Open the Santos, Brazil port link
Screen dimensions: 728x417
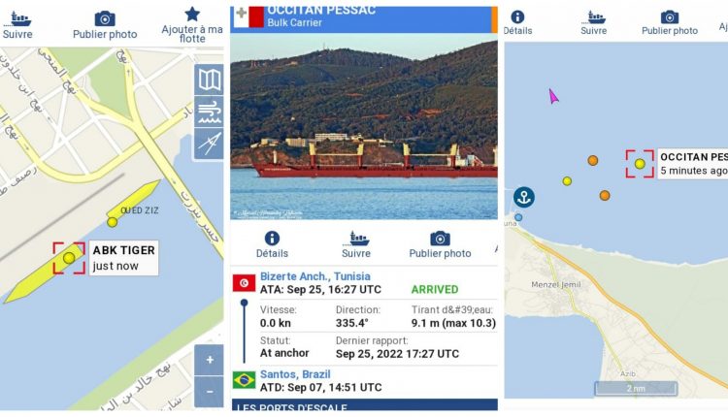[x=295, y=374]
